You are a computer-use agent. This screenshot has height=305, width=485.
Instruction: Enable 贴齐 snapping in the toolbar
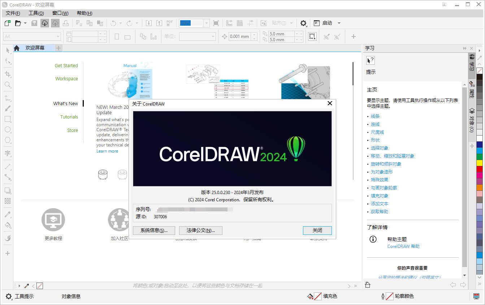(x=278, y=23)
